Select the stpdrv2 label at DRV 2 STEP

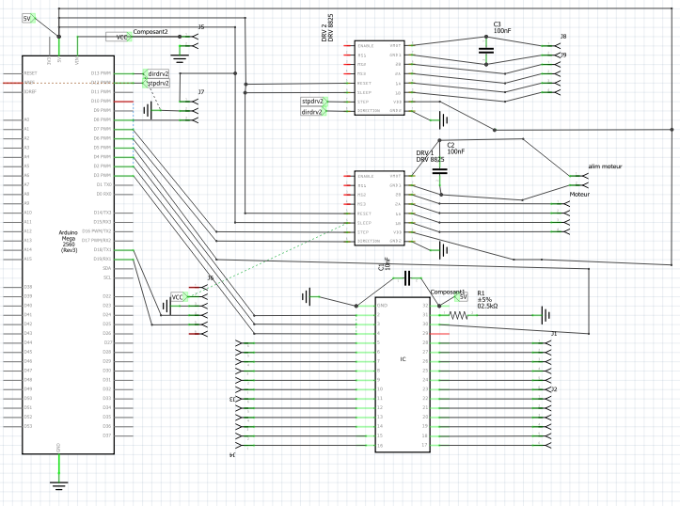(312, 101)
